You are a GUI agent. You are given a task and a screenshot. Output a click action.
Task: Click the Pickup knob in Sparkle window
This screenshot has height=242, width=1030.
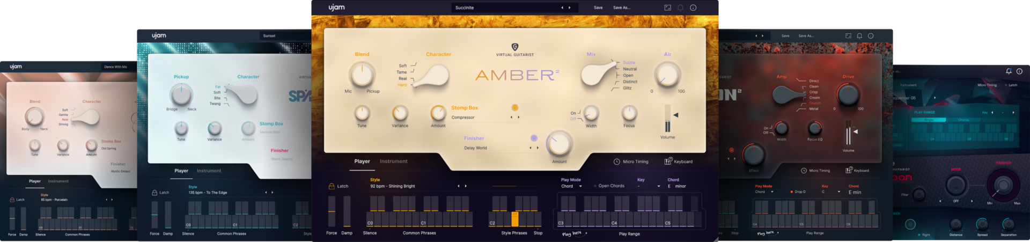[x=181, y=95]
